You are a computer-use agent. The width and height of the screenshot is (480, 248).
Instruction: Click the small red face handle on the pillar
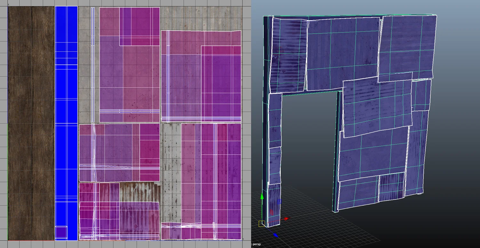(272, 212)
